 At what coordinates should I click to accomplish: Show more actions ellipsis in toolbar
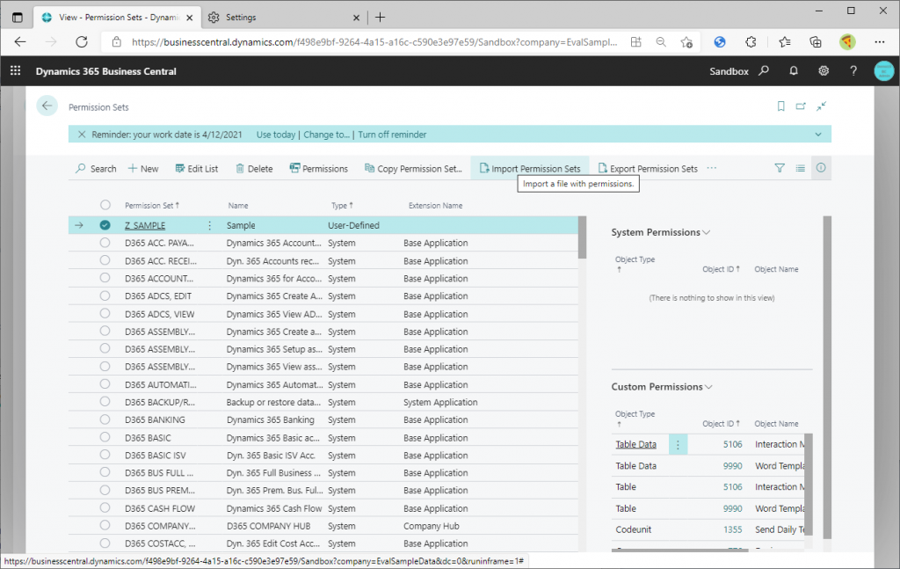tap(712, 168)
